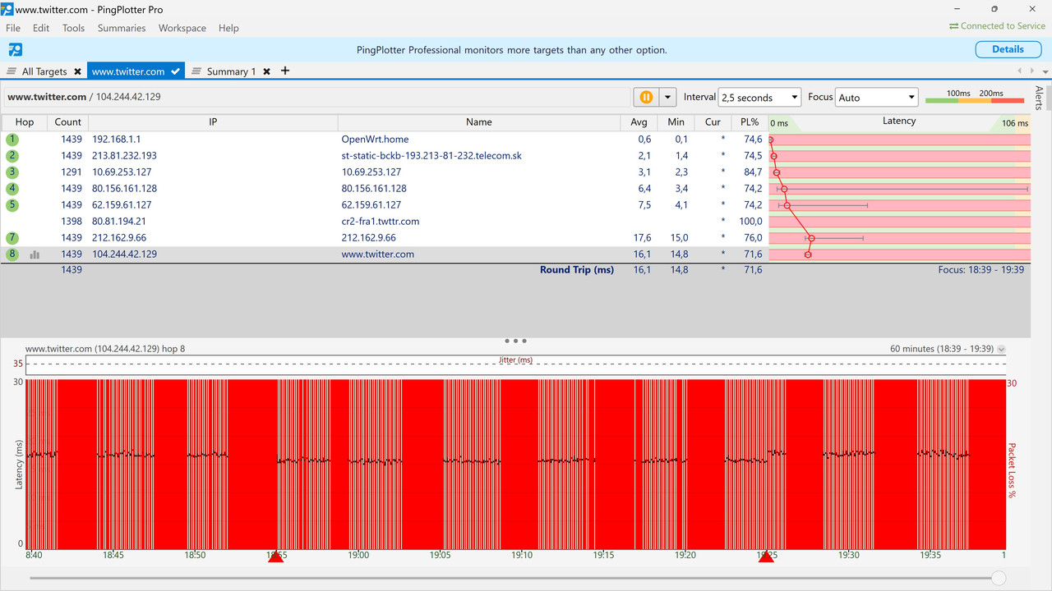Click the three-dot panel splitter handle
Viewport: 1052px width, 591px height.
515,341
